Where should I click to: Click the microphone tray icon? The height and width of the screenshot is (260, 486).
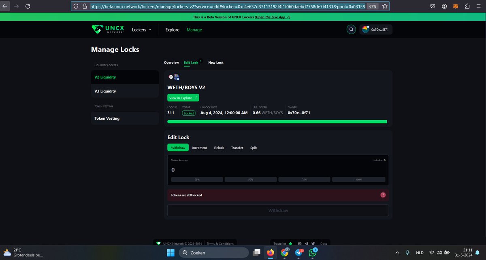pos(407,253)
